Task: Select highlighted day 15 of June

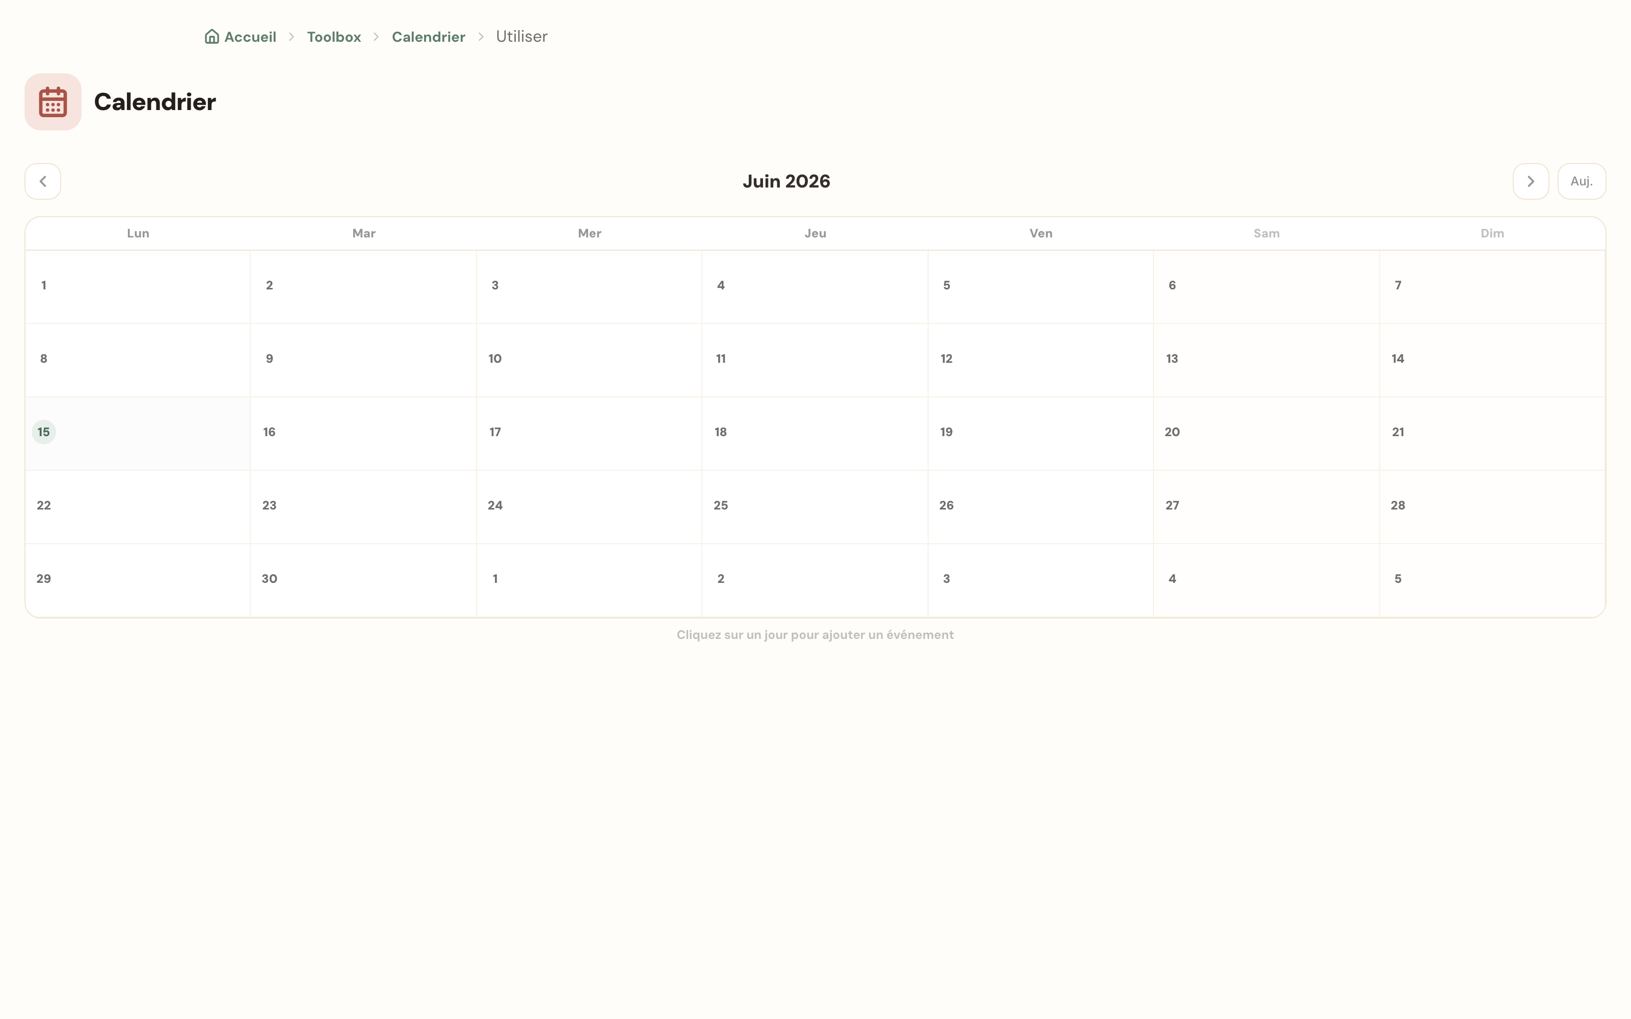Action: [x=138, y=434]
